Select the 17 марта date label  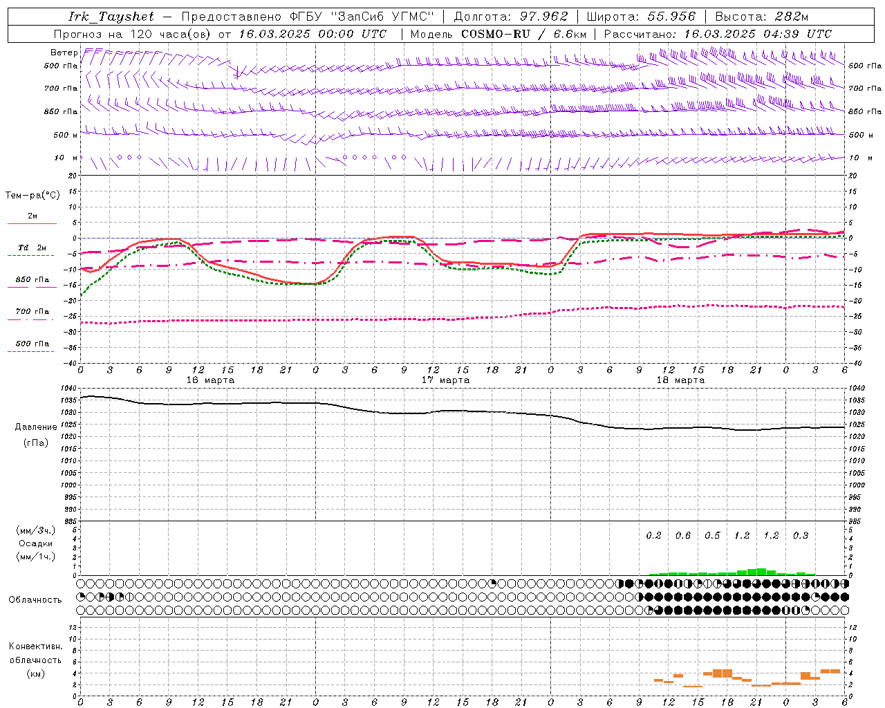(445, 380)
